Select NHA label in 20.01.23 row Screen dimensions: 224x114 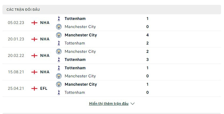tap(45, 39)
